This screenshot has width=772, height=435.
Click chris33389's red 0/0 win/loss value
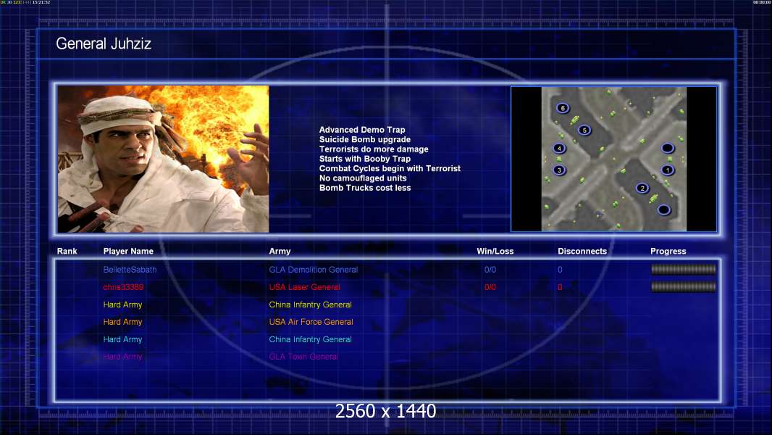[x=490, y=287]
